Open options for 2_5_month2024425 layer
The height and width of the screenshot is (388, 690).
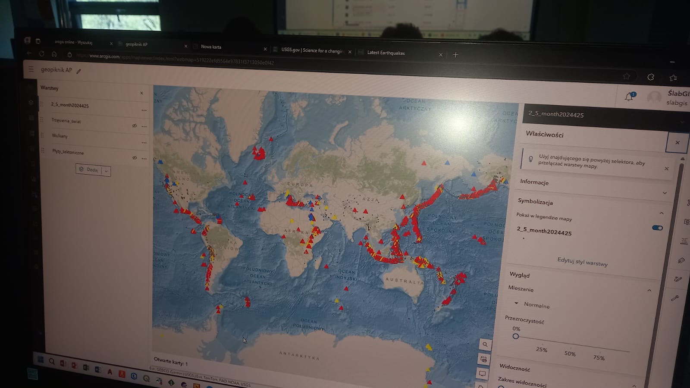[144, 110]
